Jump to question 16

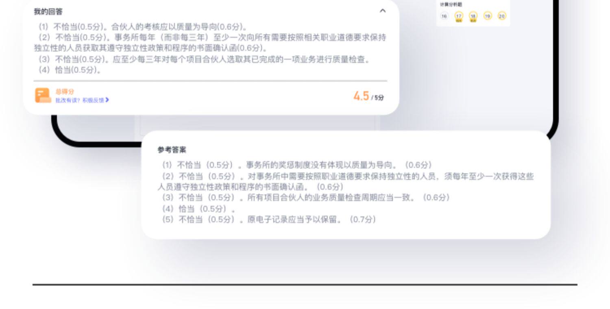(x=444, y=16)
